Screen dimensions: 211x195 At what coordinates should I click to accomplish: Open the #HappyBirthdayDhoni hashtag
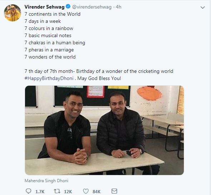[49, 78]
